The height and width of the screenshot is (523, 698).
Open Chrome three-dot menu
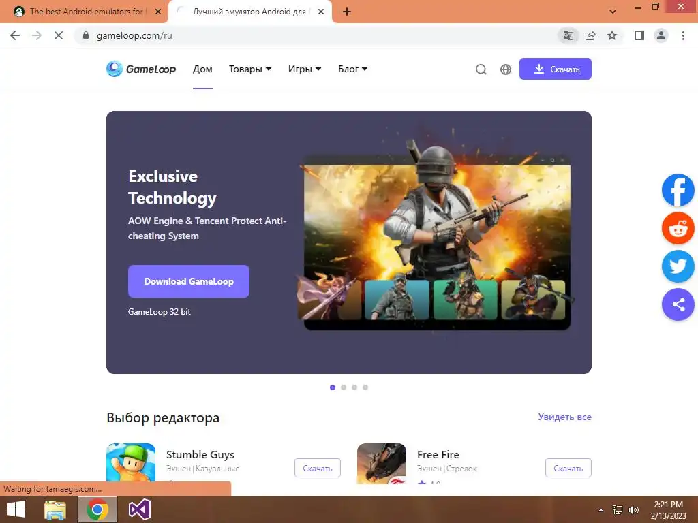click(683, 35)
